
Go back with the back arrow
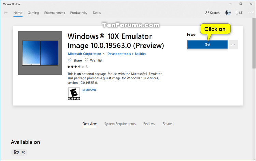(x=5, y=13)
